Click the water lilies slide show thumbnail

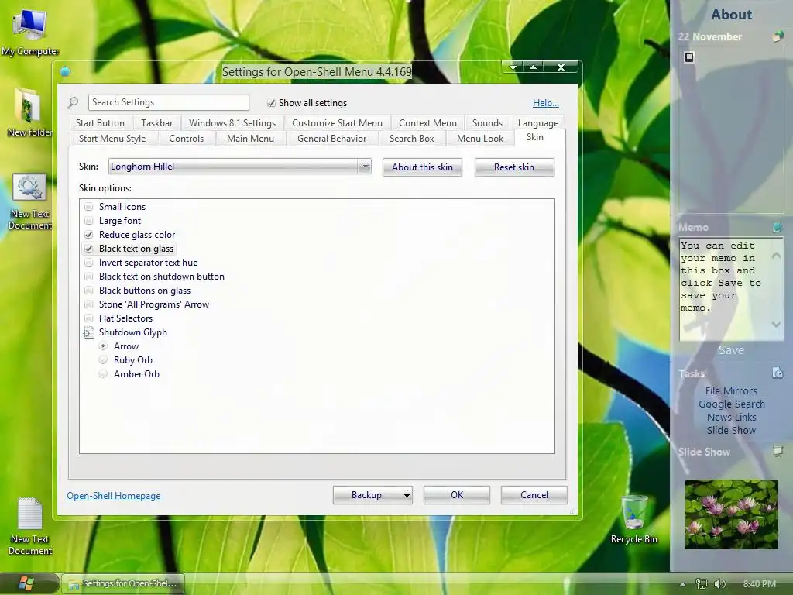(731, 514)
